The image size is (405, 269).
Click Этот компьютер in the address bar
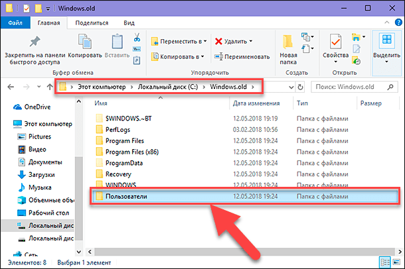(102, 87)
